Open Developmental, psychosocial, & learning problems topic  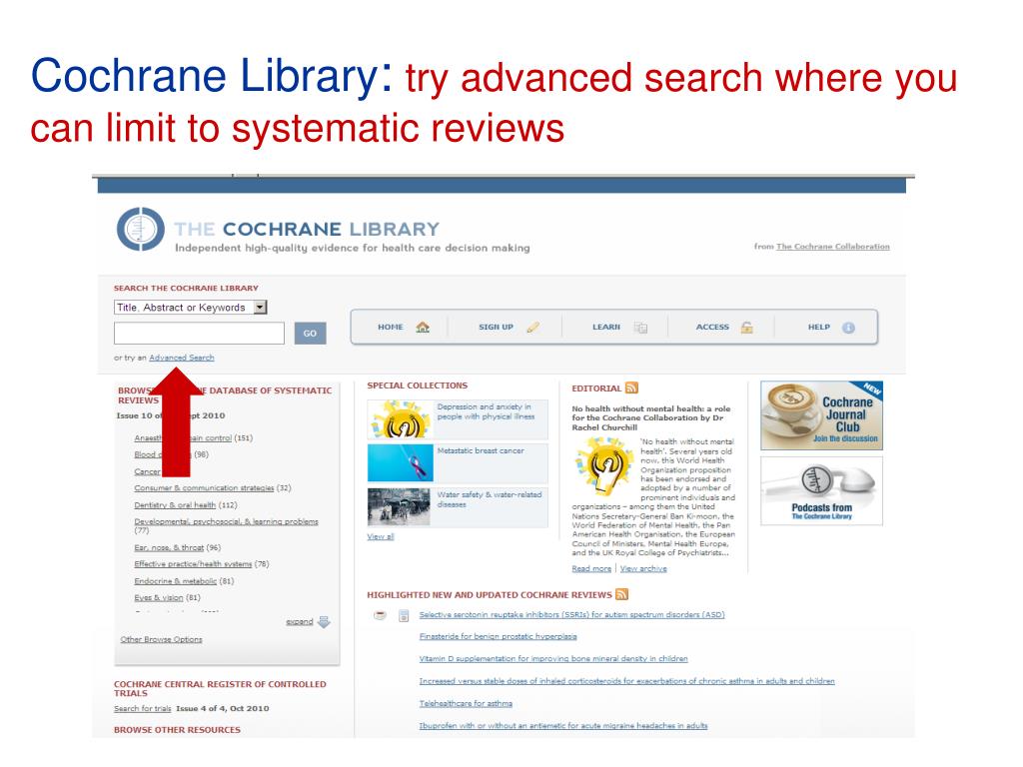[227, 521]
